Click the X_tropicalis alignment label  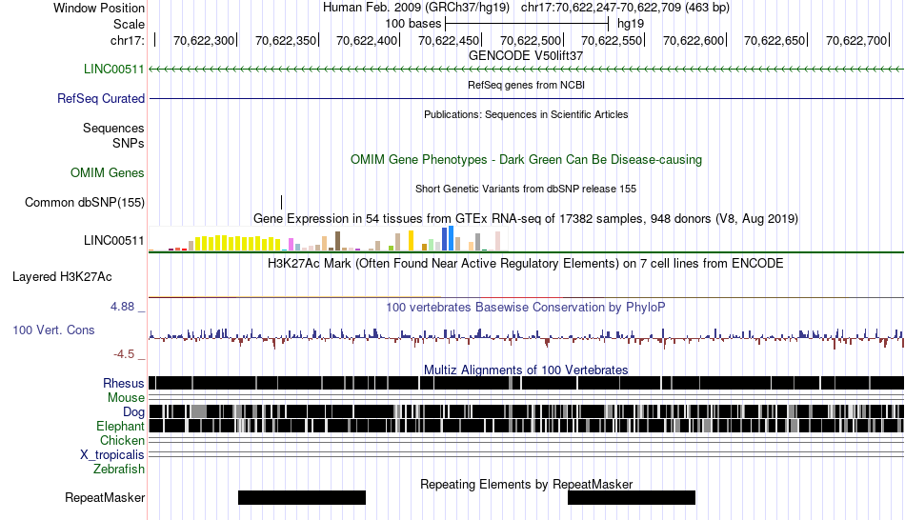click(x=112, y=455)
